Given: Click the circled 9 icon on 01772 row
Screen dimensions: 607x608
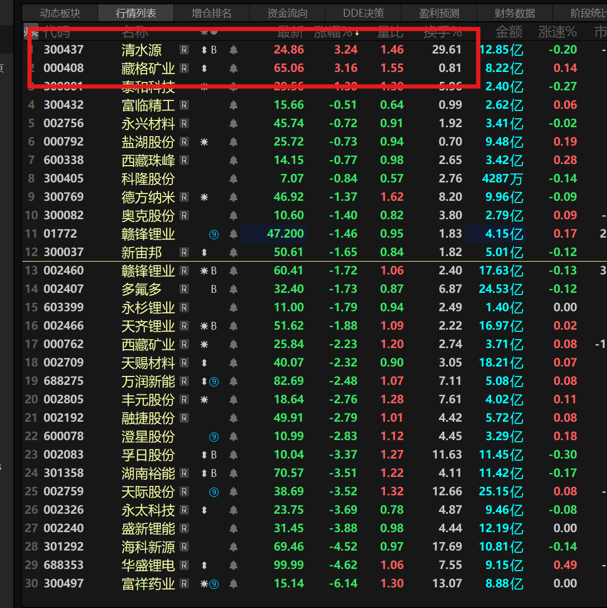Looking at the screenshot, I should (214, 234).
